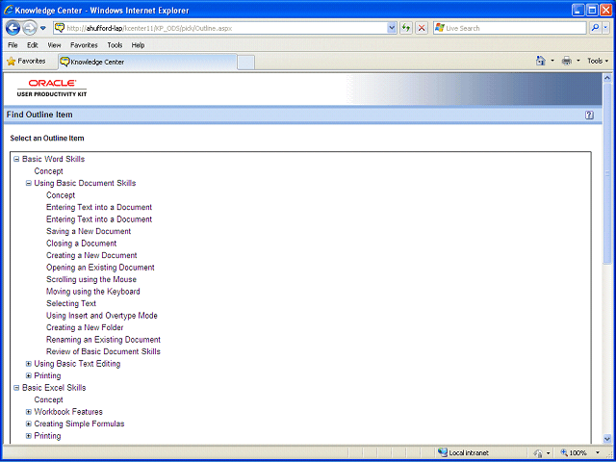Collapse the Basic Word Skills node
Viewport: 616px width, 462px height.
[x=16, y=159]
